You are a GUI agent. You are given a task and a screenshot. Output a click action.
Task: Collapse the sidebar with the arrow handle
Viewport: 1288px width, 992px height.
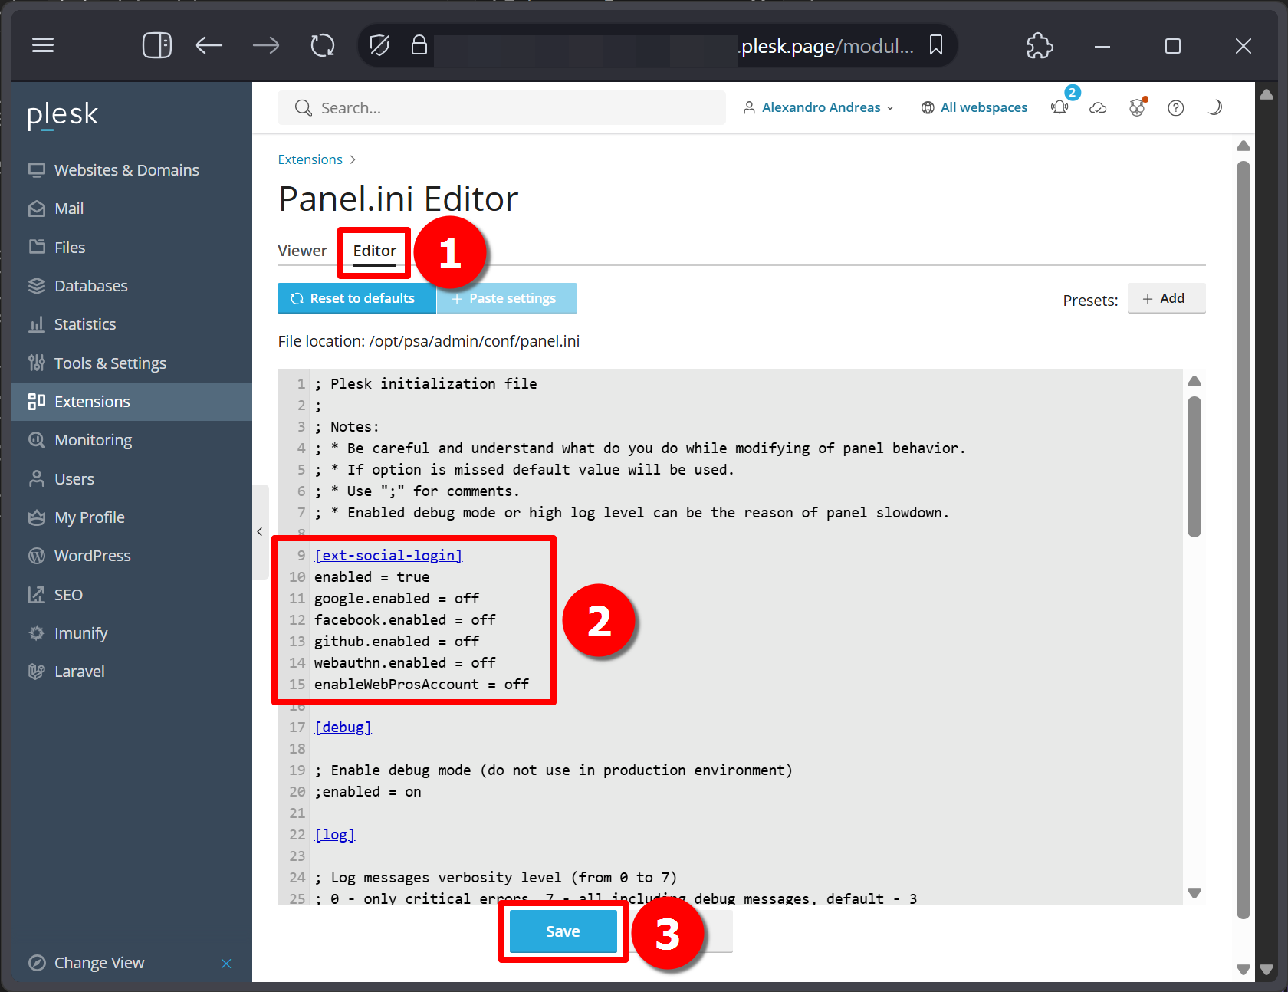point(260,531)
